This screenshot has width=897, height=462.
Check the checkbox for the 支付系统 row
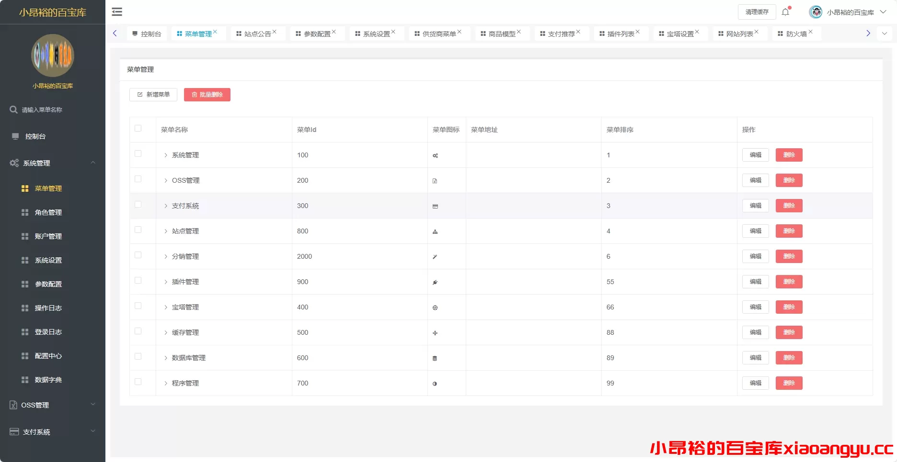coord(138,204)
